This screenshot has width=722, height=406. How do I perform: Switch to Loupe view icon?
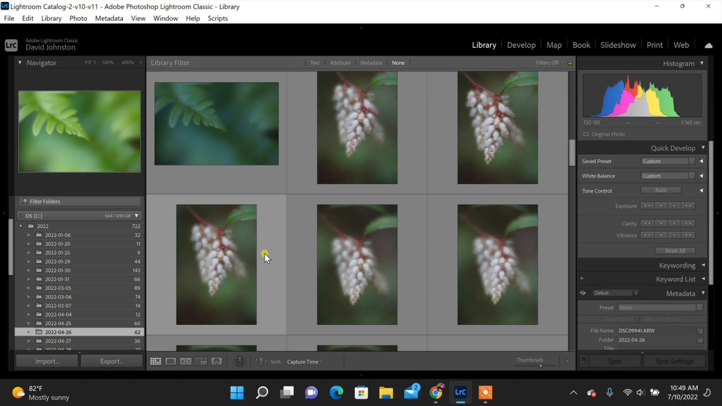click(x=170, y=361)
